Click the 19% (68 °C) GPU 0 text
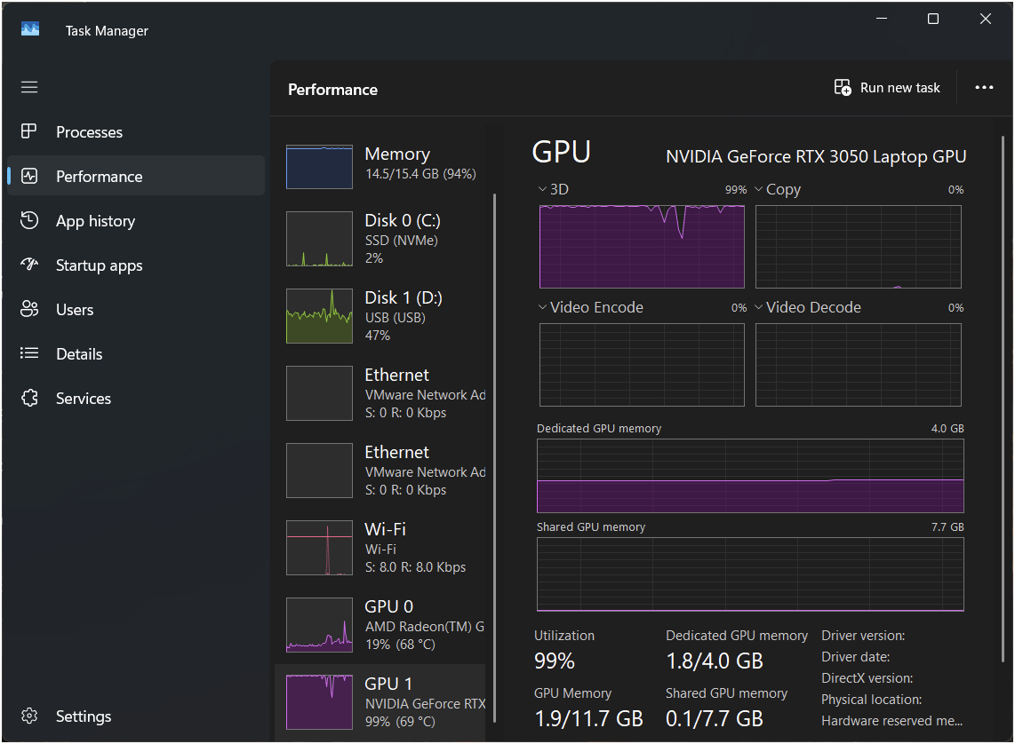The height and width of the screenshot is (744, 1015). (x=400, y=645)
